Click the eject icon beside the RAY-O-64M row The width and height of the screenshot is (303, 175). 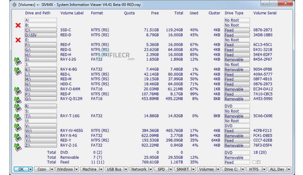tap(18, 91)
